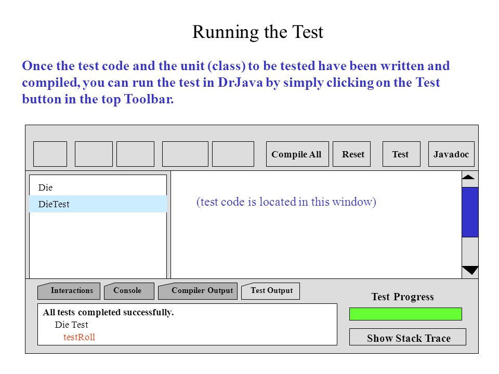
Task: Run tests with the Test button
Action: point(401,154)
